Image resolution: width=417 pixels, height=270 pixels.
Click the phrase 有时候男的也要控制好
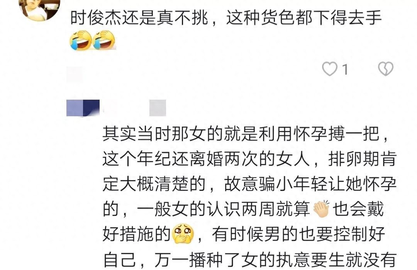[x=298, y=234]
